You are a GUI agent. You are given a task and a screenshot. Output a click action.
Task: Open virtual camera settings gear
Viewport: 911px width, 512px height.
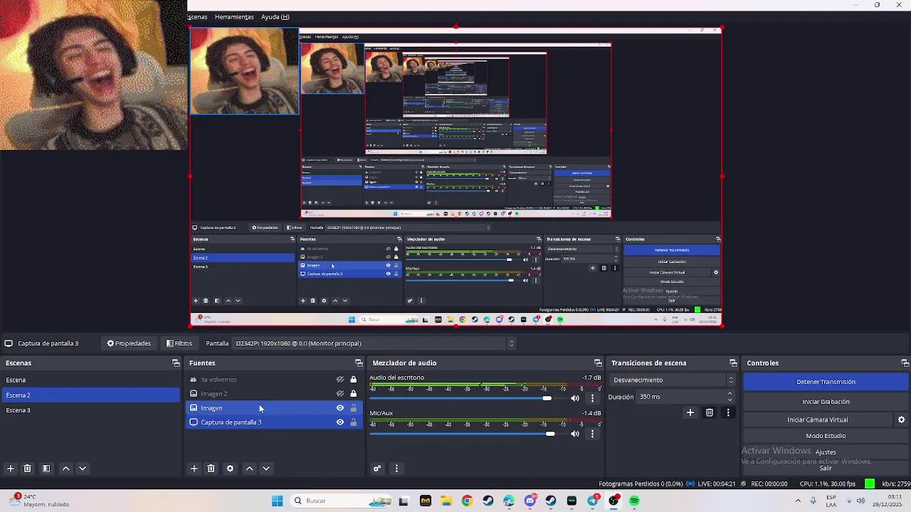coord(901,420)
